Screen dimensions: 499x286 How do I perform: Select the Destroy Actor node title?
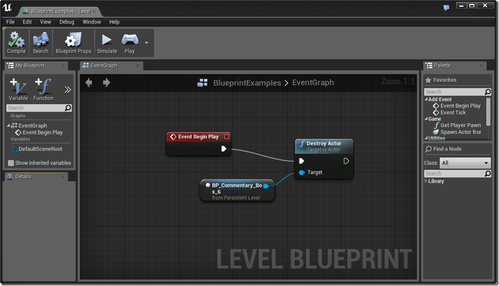tap(324, 144)
